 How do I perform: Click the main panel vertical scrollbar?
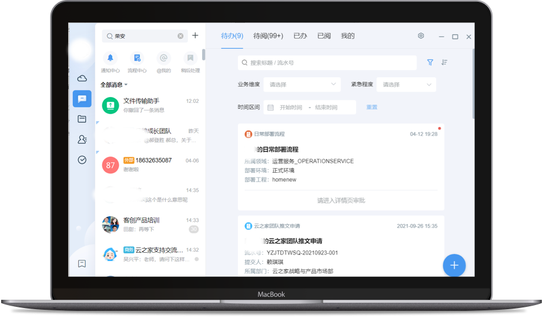[x=473, y=84]
